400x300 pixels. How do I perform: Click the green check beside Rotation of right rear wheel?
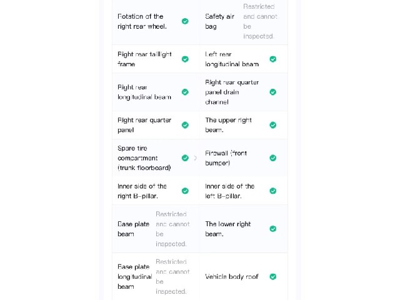click(x=185, y=21)
